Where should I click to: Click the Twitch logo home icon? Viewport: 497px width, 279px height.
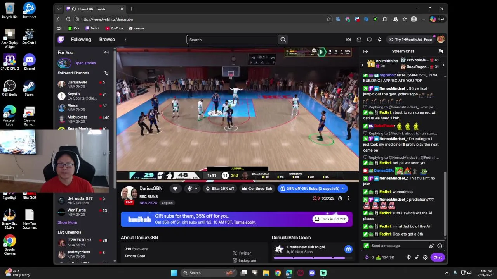(61, 40)
